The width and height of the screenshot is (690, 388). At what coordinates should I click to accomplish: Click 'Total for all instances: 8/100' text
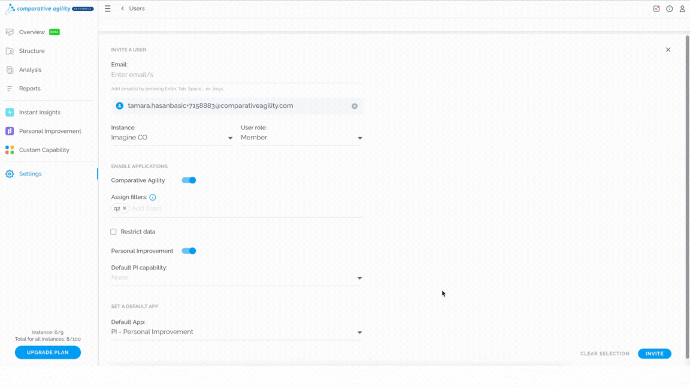pyautogui.click(x=47, y=339)
